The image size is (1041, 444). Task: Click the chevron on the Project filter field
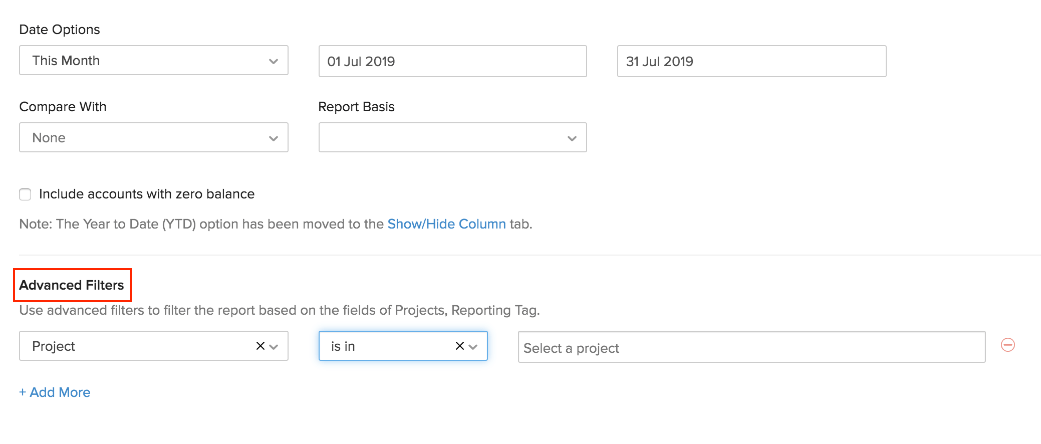click(x=274, y=346)
